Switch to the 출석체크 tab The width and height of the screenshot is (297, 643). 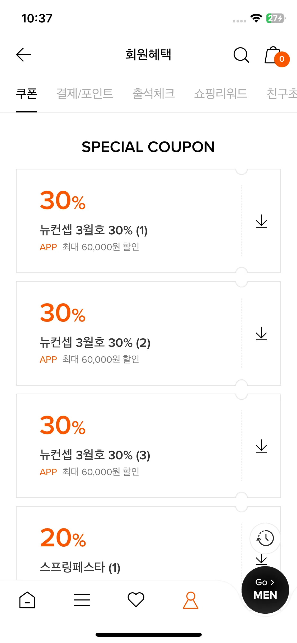(x=154, y=94)
